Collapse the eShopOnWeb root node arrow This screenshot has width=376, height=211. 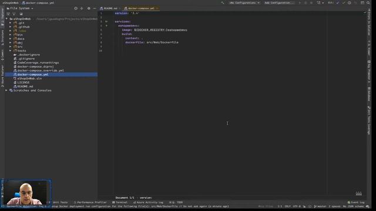coord(6,19)
